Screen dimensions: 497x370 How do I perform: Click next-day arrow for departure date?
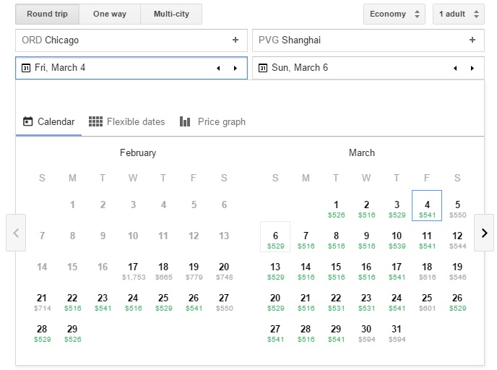click(x=235, y=68)
